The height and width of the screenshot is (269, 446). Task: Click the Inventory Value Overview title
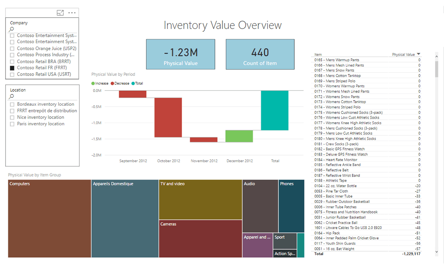[223, 25]
